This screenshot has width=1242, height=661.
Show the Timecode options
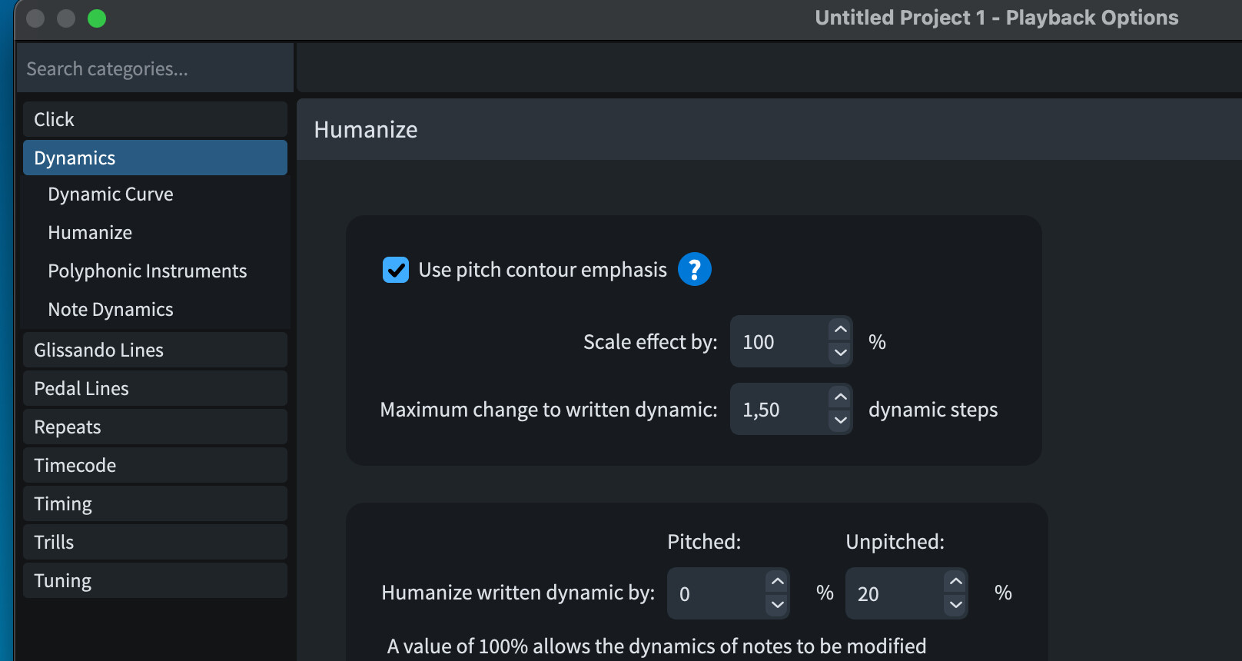pos(154,466)
